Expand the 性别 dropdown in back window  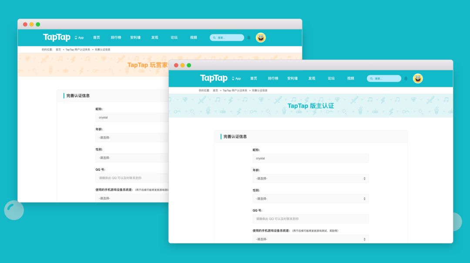point(132,158)
